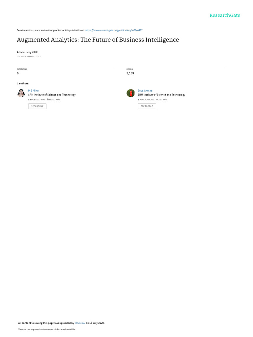The width and height of the screenshot is (253, 337).
Task: Click Zoya Ahmad's profile photo
Action: pos(130,93)
